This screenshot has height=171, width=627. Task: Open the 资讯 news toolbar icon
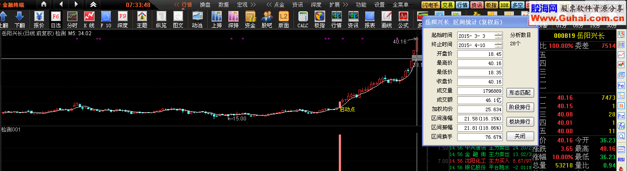353,17
